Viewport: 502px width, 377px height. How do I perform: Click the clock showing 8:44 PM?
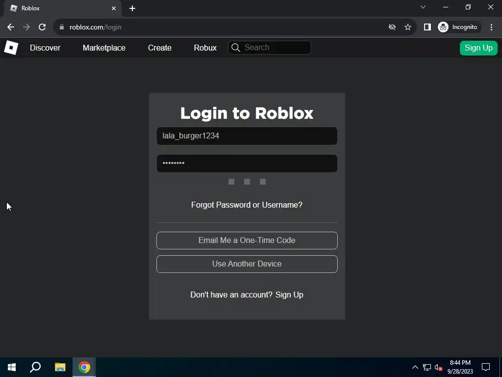pos(460,367)
